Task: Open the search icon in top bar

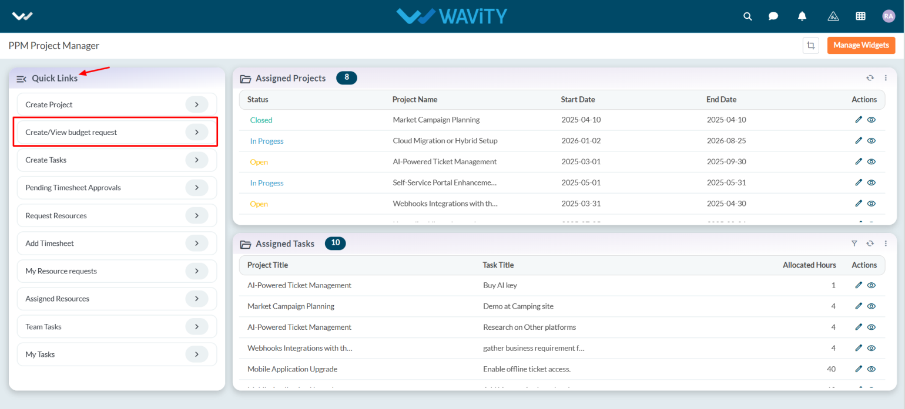Action: pos(748,16)
